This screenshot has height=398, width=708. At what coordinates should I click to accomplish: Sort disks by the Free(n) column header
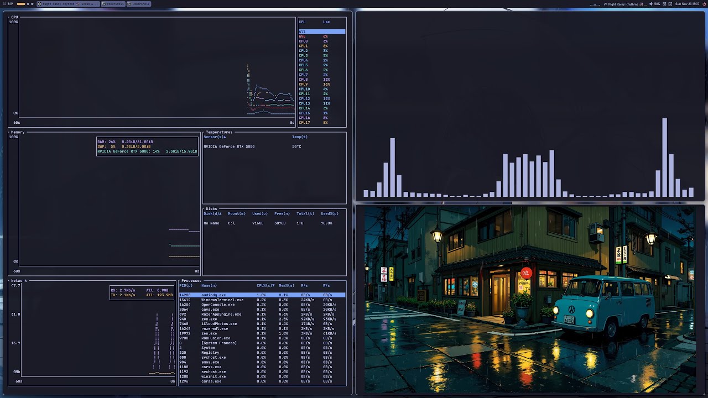coord(282,213)
